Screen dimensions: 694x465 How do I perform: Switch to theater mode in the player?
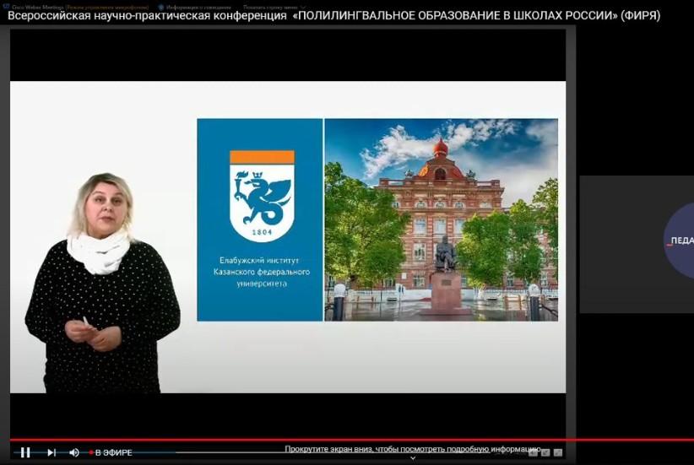545,452
